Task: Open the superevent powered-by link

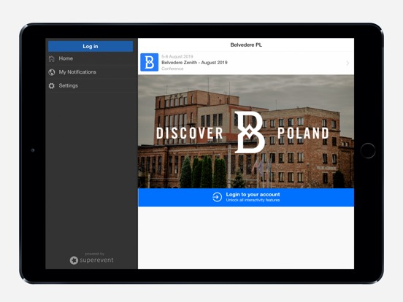Action: [92, 258]
